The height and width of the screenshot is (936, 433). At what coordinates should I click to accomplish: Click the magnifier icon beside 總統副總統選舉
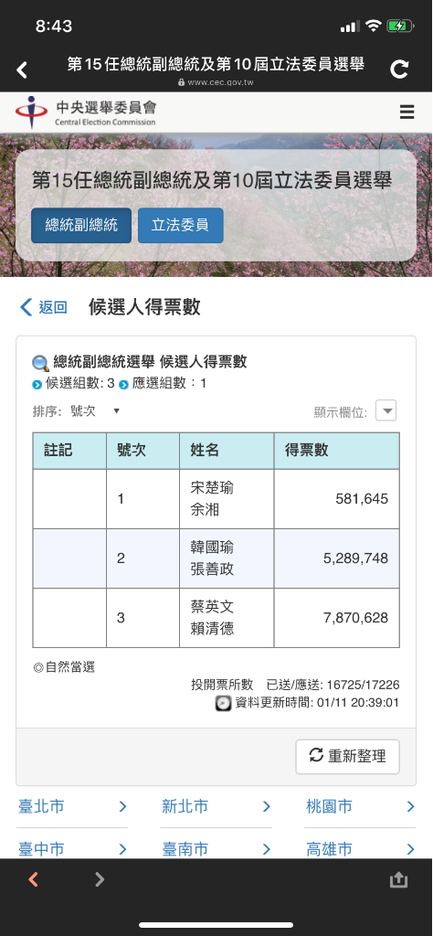pos(40,362)
